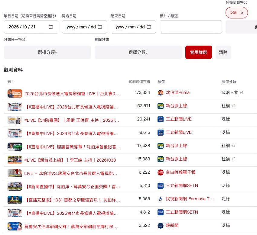Click the 影片 / 頻道 search field
The width and height of the screenshot is (257, 235).
[x=190, y=27]
